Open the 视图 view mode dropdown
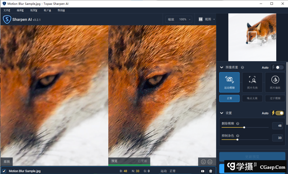Image resolution: width=288 pixels, height=174 pixels. pos(207,19)
